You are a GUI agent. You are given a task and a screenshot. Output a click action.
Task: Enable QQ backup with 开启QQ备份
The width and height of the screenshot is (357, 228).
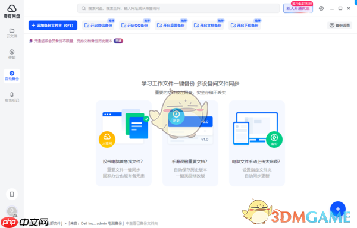pyautogui.click(x=134, y=25)
